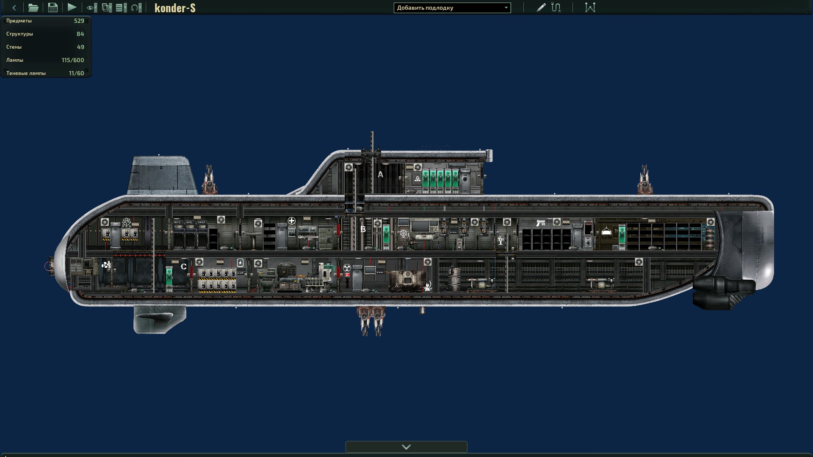Select the lower fin under the bow
This screenshot has width=813, height=457.
pyautogui.click(x=160, y=319)
